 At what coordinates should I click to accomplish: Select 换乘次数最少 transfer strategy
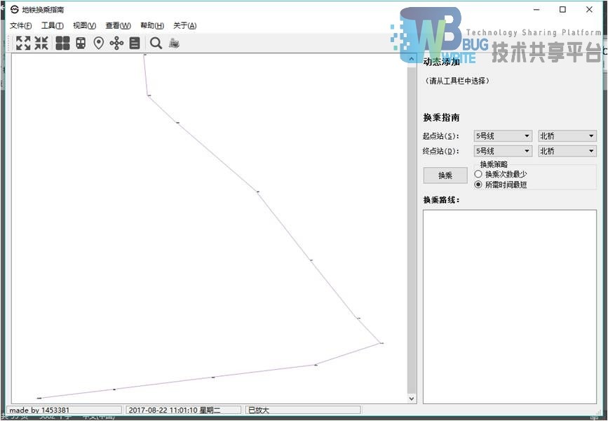pos(477,174)
